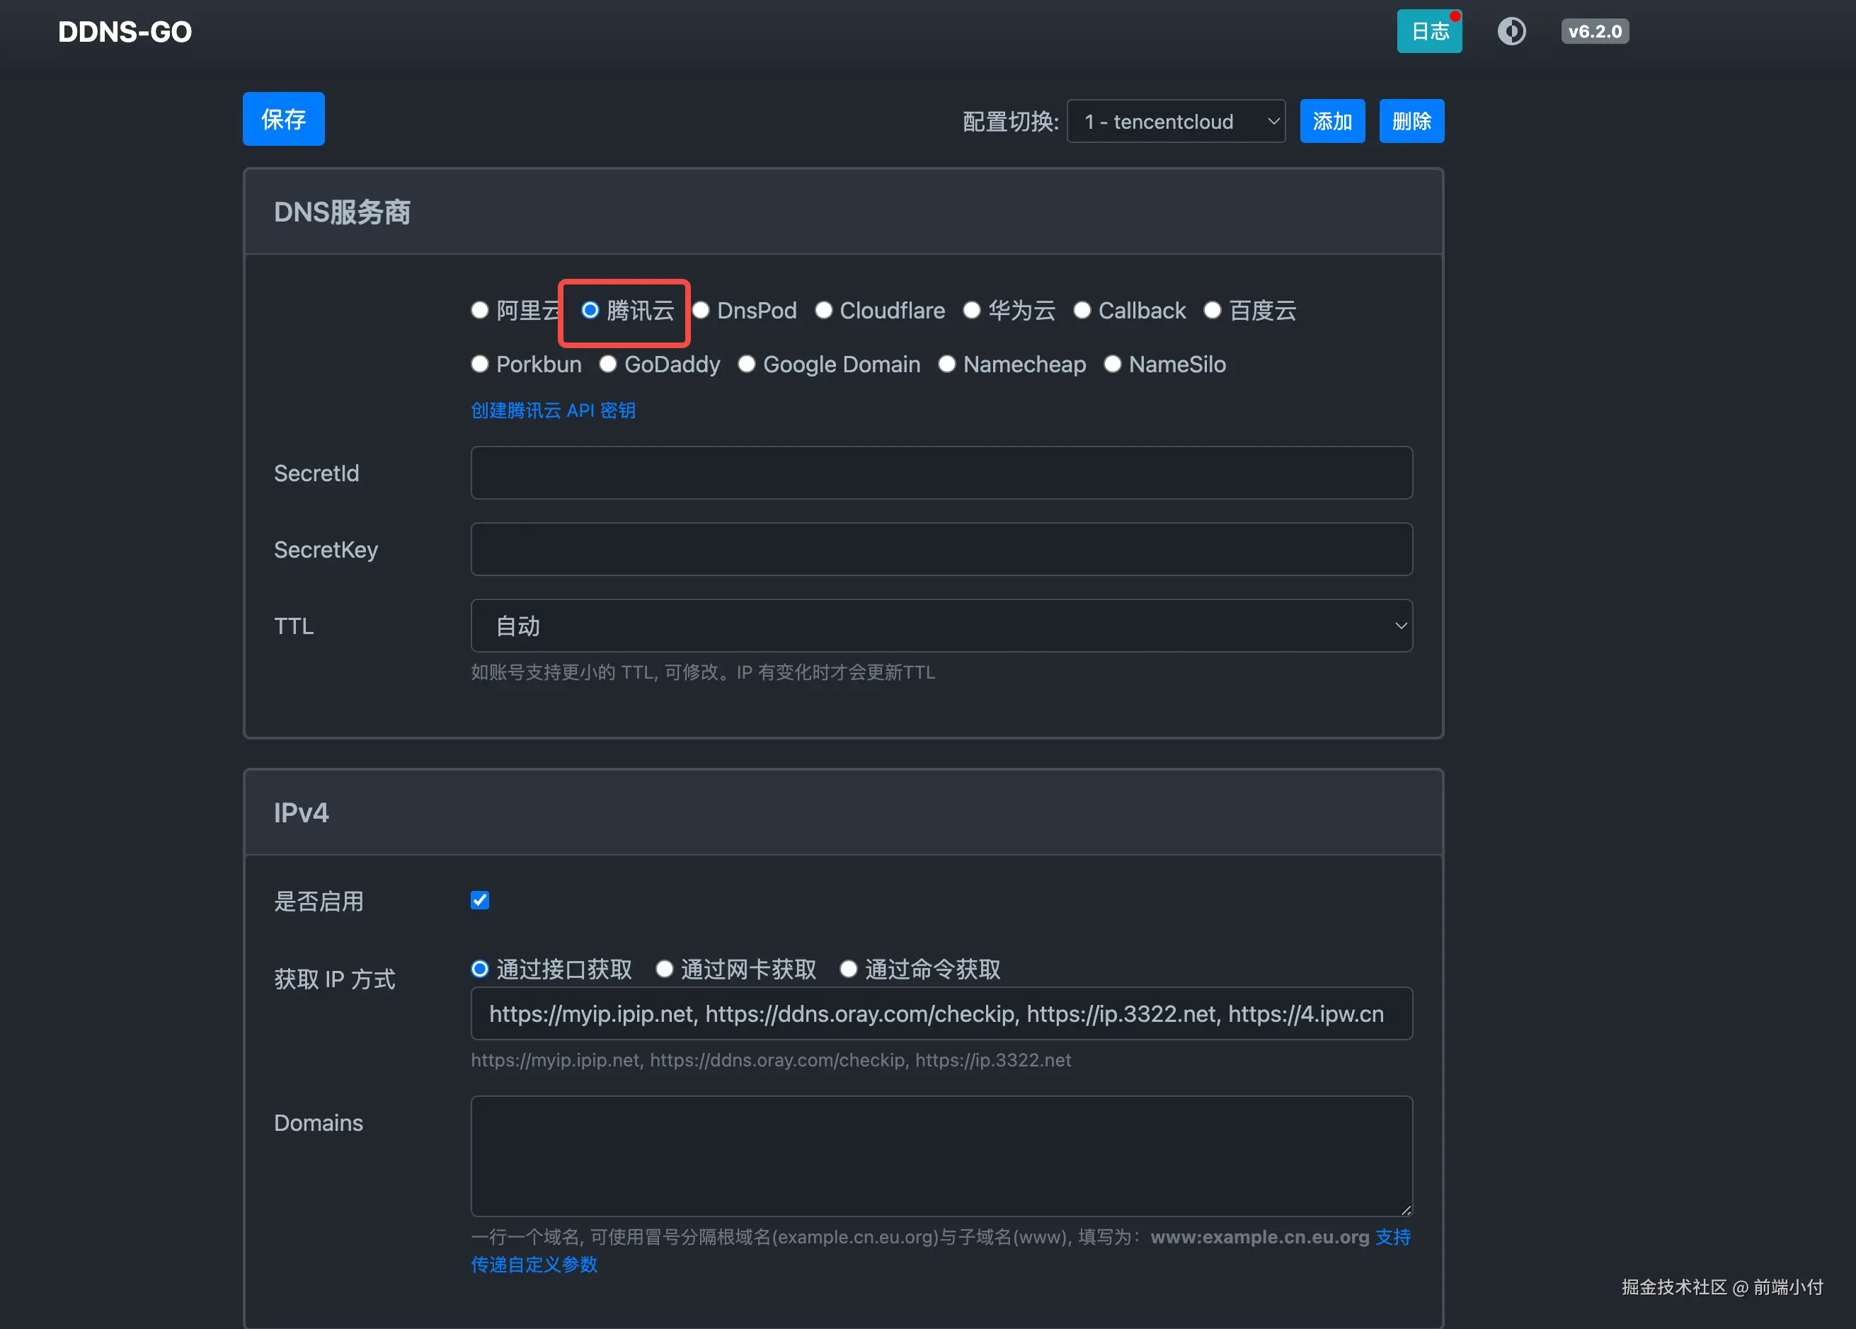Open the 配置切换 tencentcloud dropdown

click(x=1176, y=121)
